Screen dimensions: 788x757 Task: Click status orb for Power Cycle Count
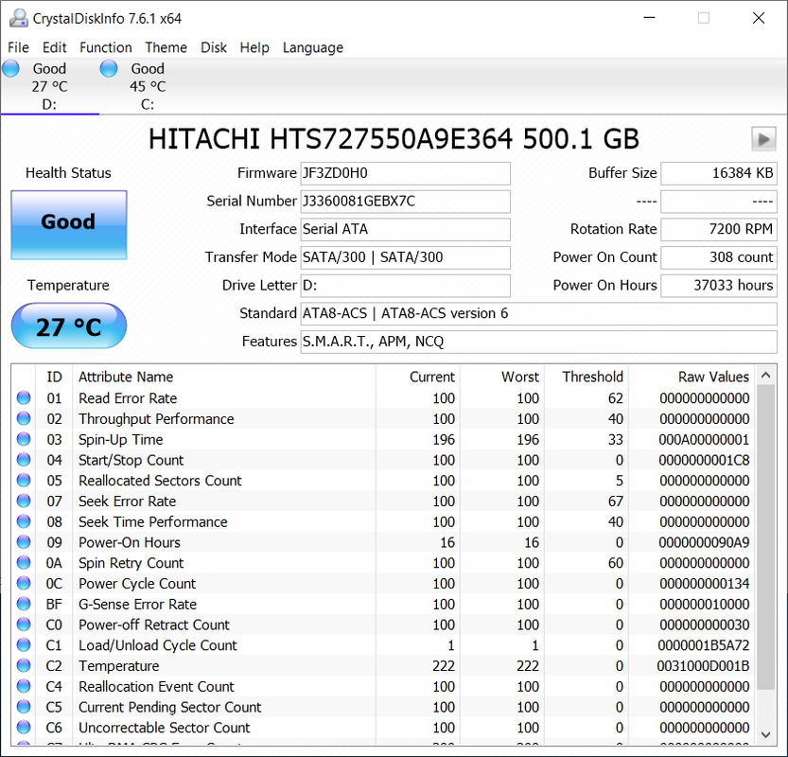click(24, 584)
